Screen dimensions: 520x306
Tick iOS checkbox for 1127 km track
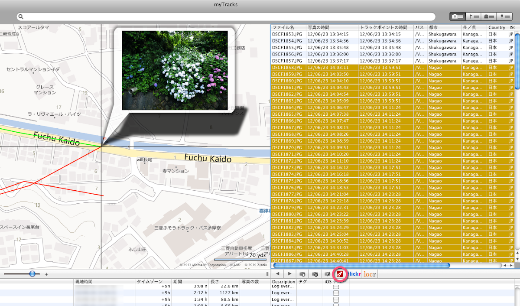coord(336,293)
